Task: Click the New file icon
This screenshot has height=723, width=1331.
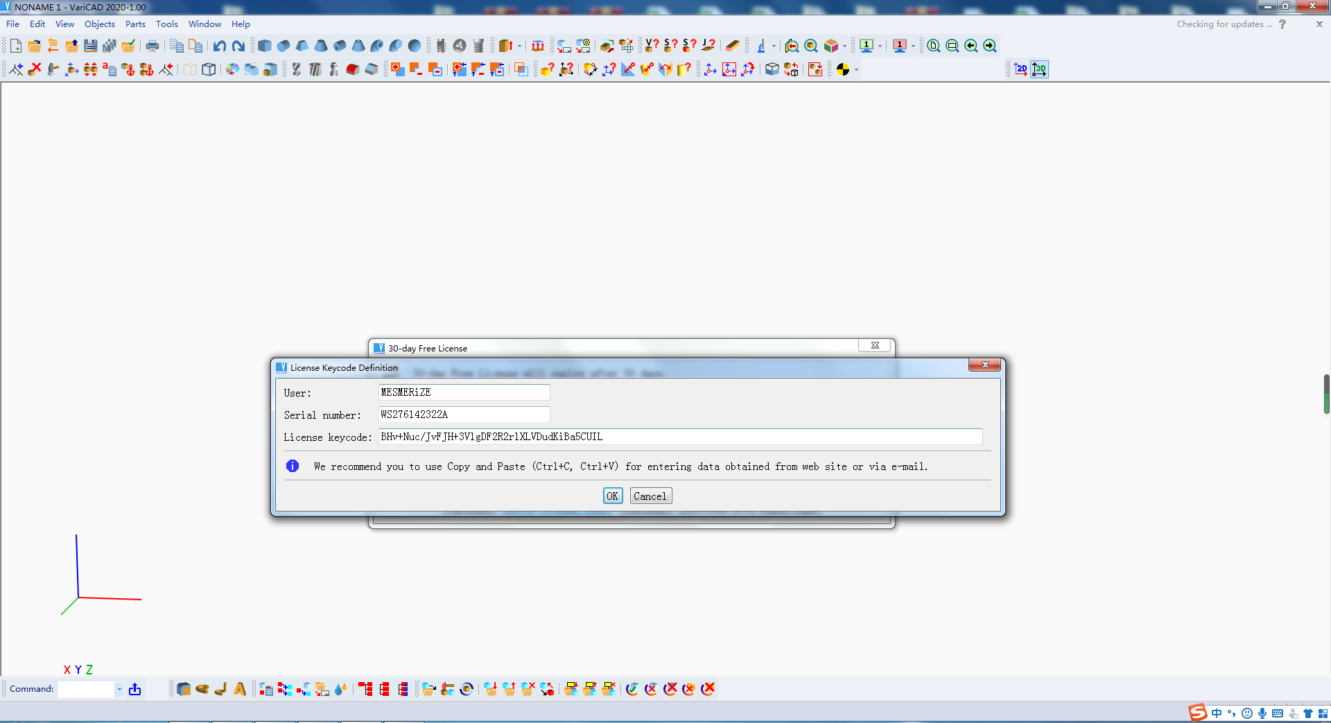Action: [16, 46]
